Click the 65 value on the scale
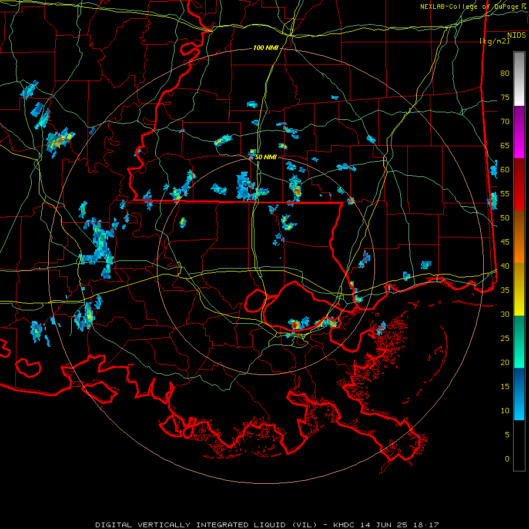The width and height of the screenshot is (529, 529). 505,146
